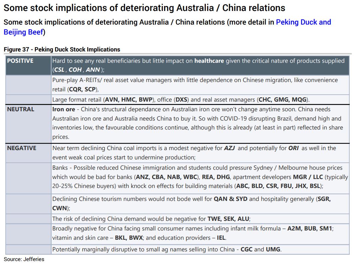Click the education ticker 'IEL'
This screenshot has width=355, height=268.
221,238
